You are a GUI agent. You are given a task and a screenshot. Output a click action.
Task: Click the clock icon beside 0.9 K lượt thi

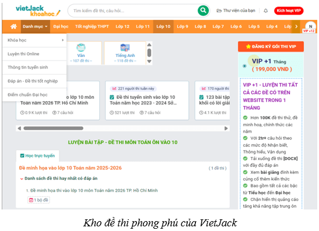(x=22, y=113)
